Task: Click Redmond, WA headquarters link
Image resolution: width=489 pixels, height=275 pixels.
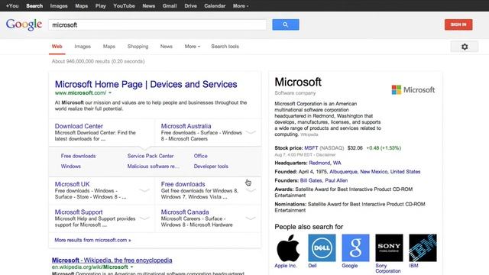Action: [325, 163]
